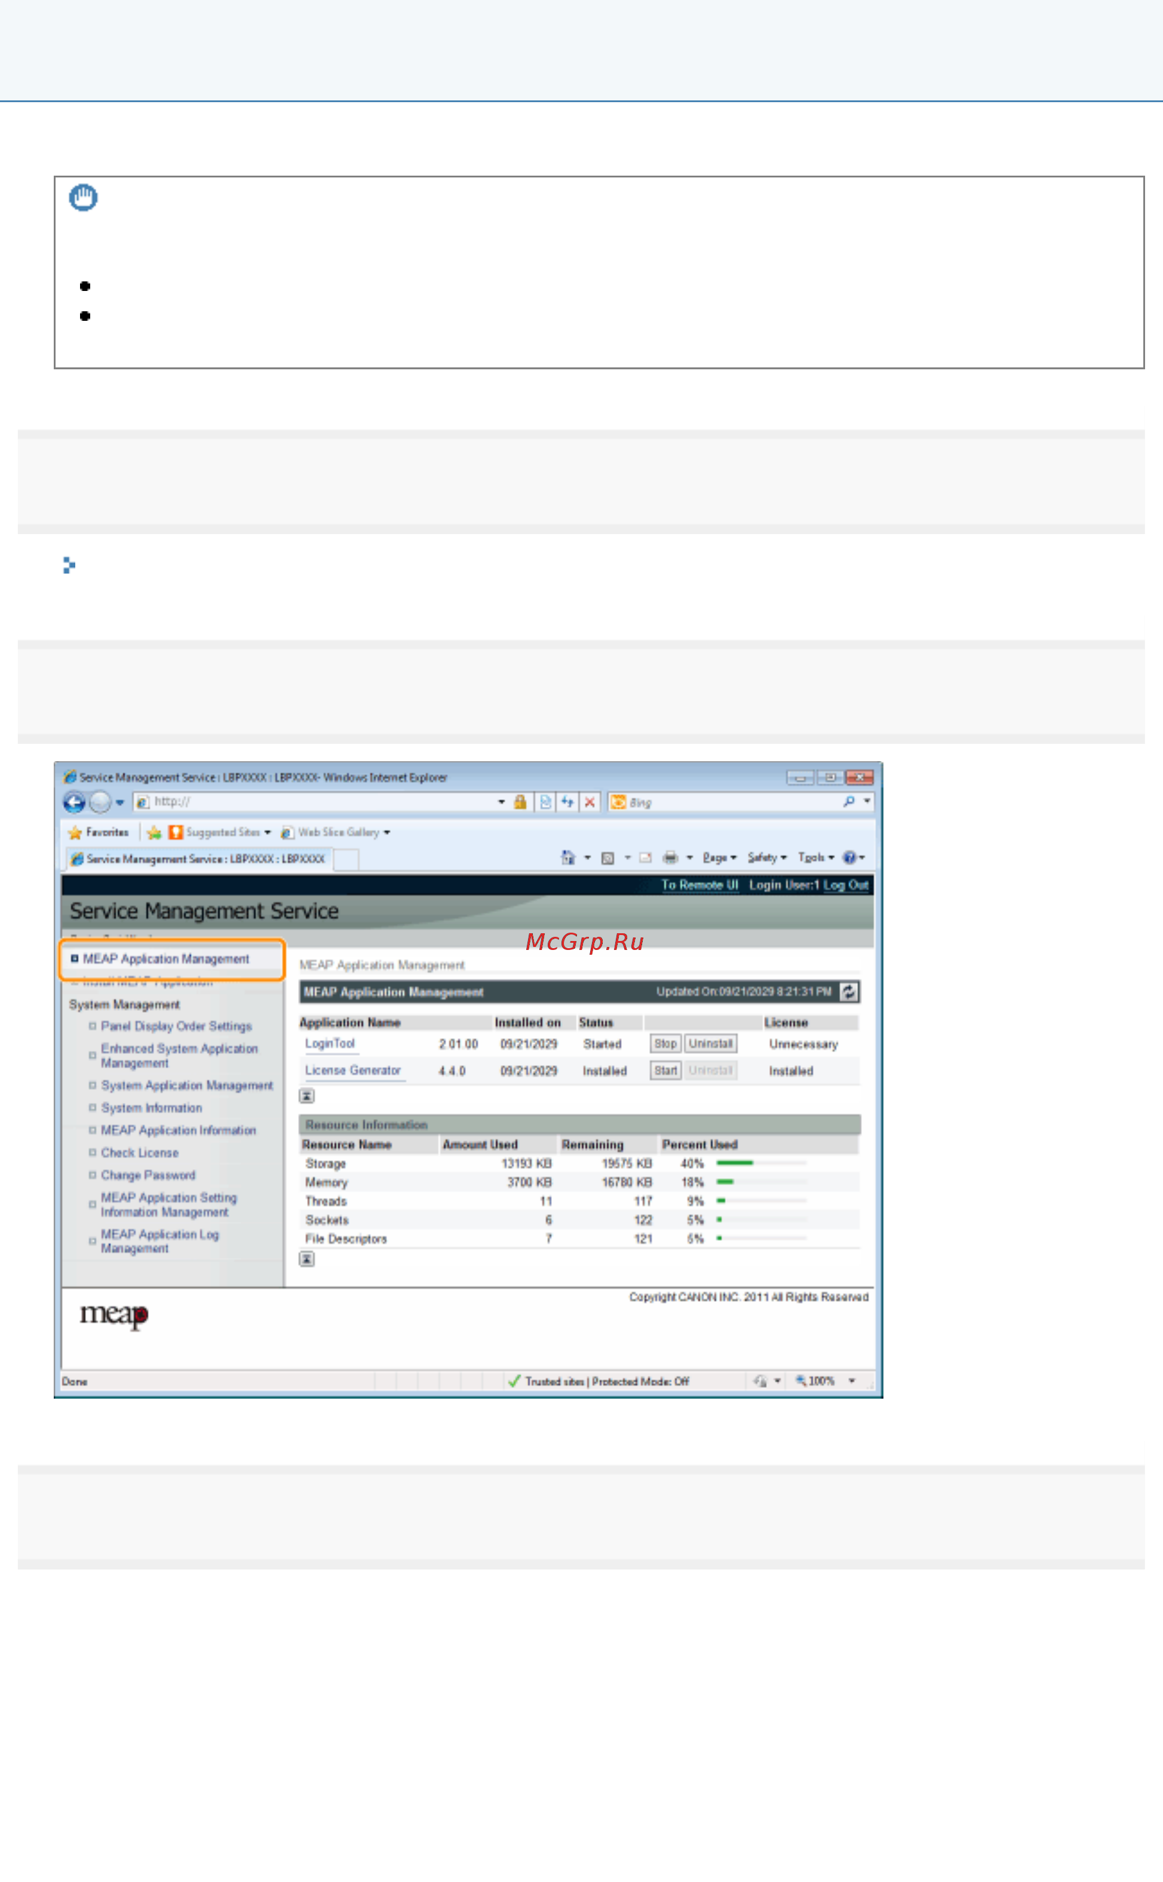Click the IE Back navigation button
1163x1882 pixels.
[x=74, y=802]
